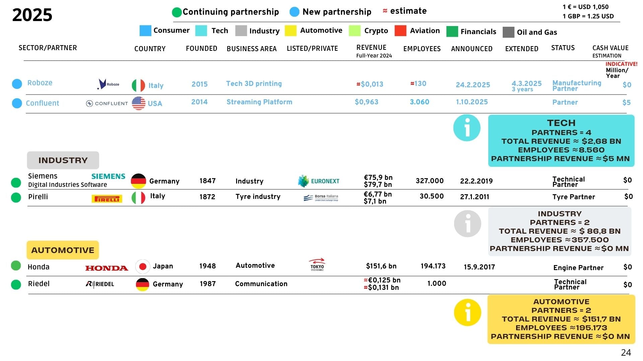Click the Tokyo Stock Exchange logo
Viewport: 643px width, 361px height.
pyautogui.click(x=317, y=265)
